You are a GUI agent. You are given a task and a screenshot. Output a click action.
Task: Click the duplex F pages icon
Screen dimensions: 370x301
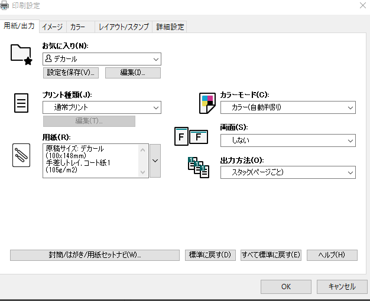pyautogui.click(x=192, y=136)
